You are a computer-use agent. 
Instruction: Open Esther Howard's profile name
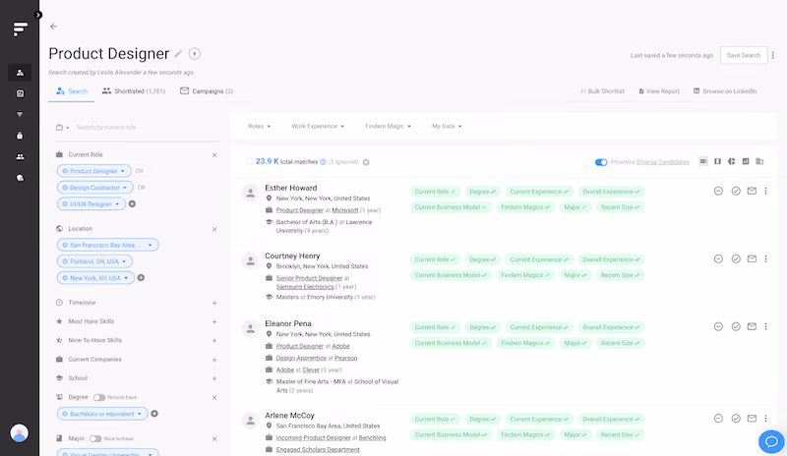[x=290, y=188]
